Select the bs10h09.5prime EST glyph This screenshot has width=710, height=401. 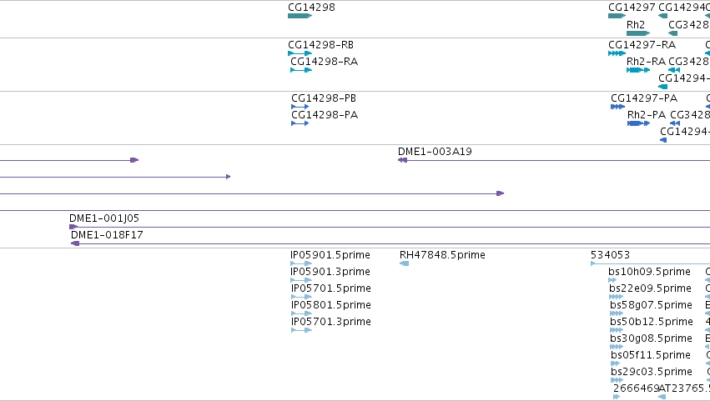(612, 280)
